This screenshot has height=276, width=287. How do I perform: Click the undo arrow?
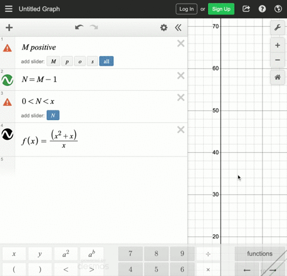click(80, 27)
